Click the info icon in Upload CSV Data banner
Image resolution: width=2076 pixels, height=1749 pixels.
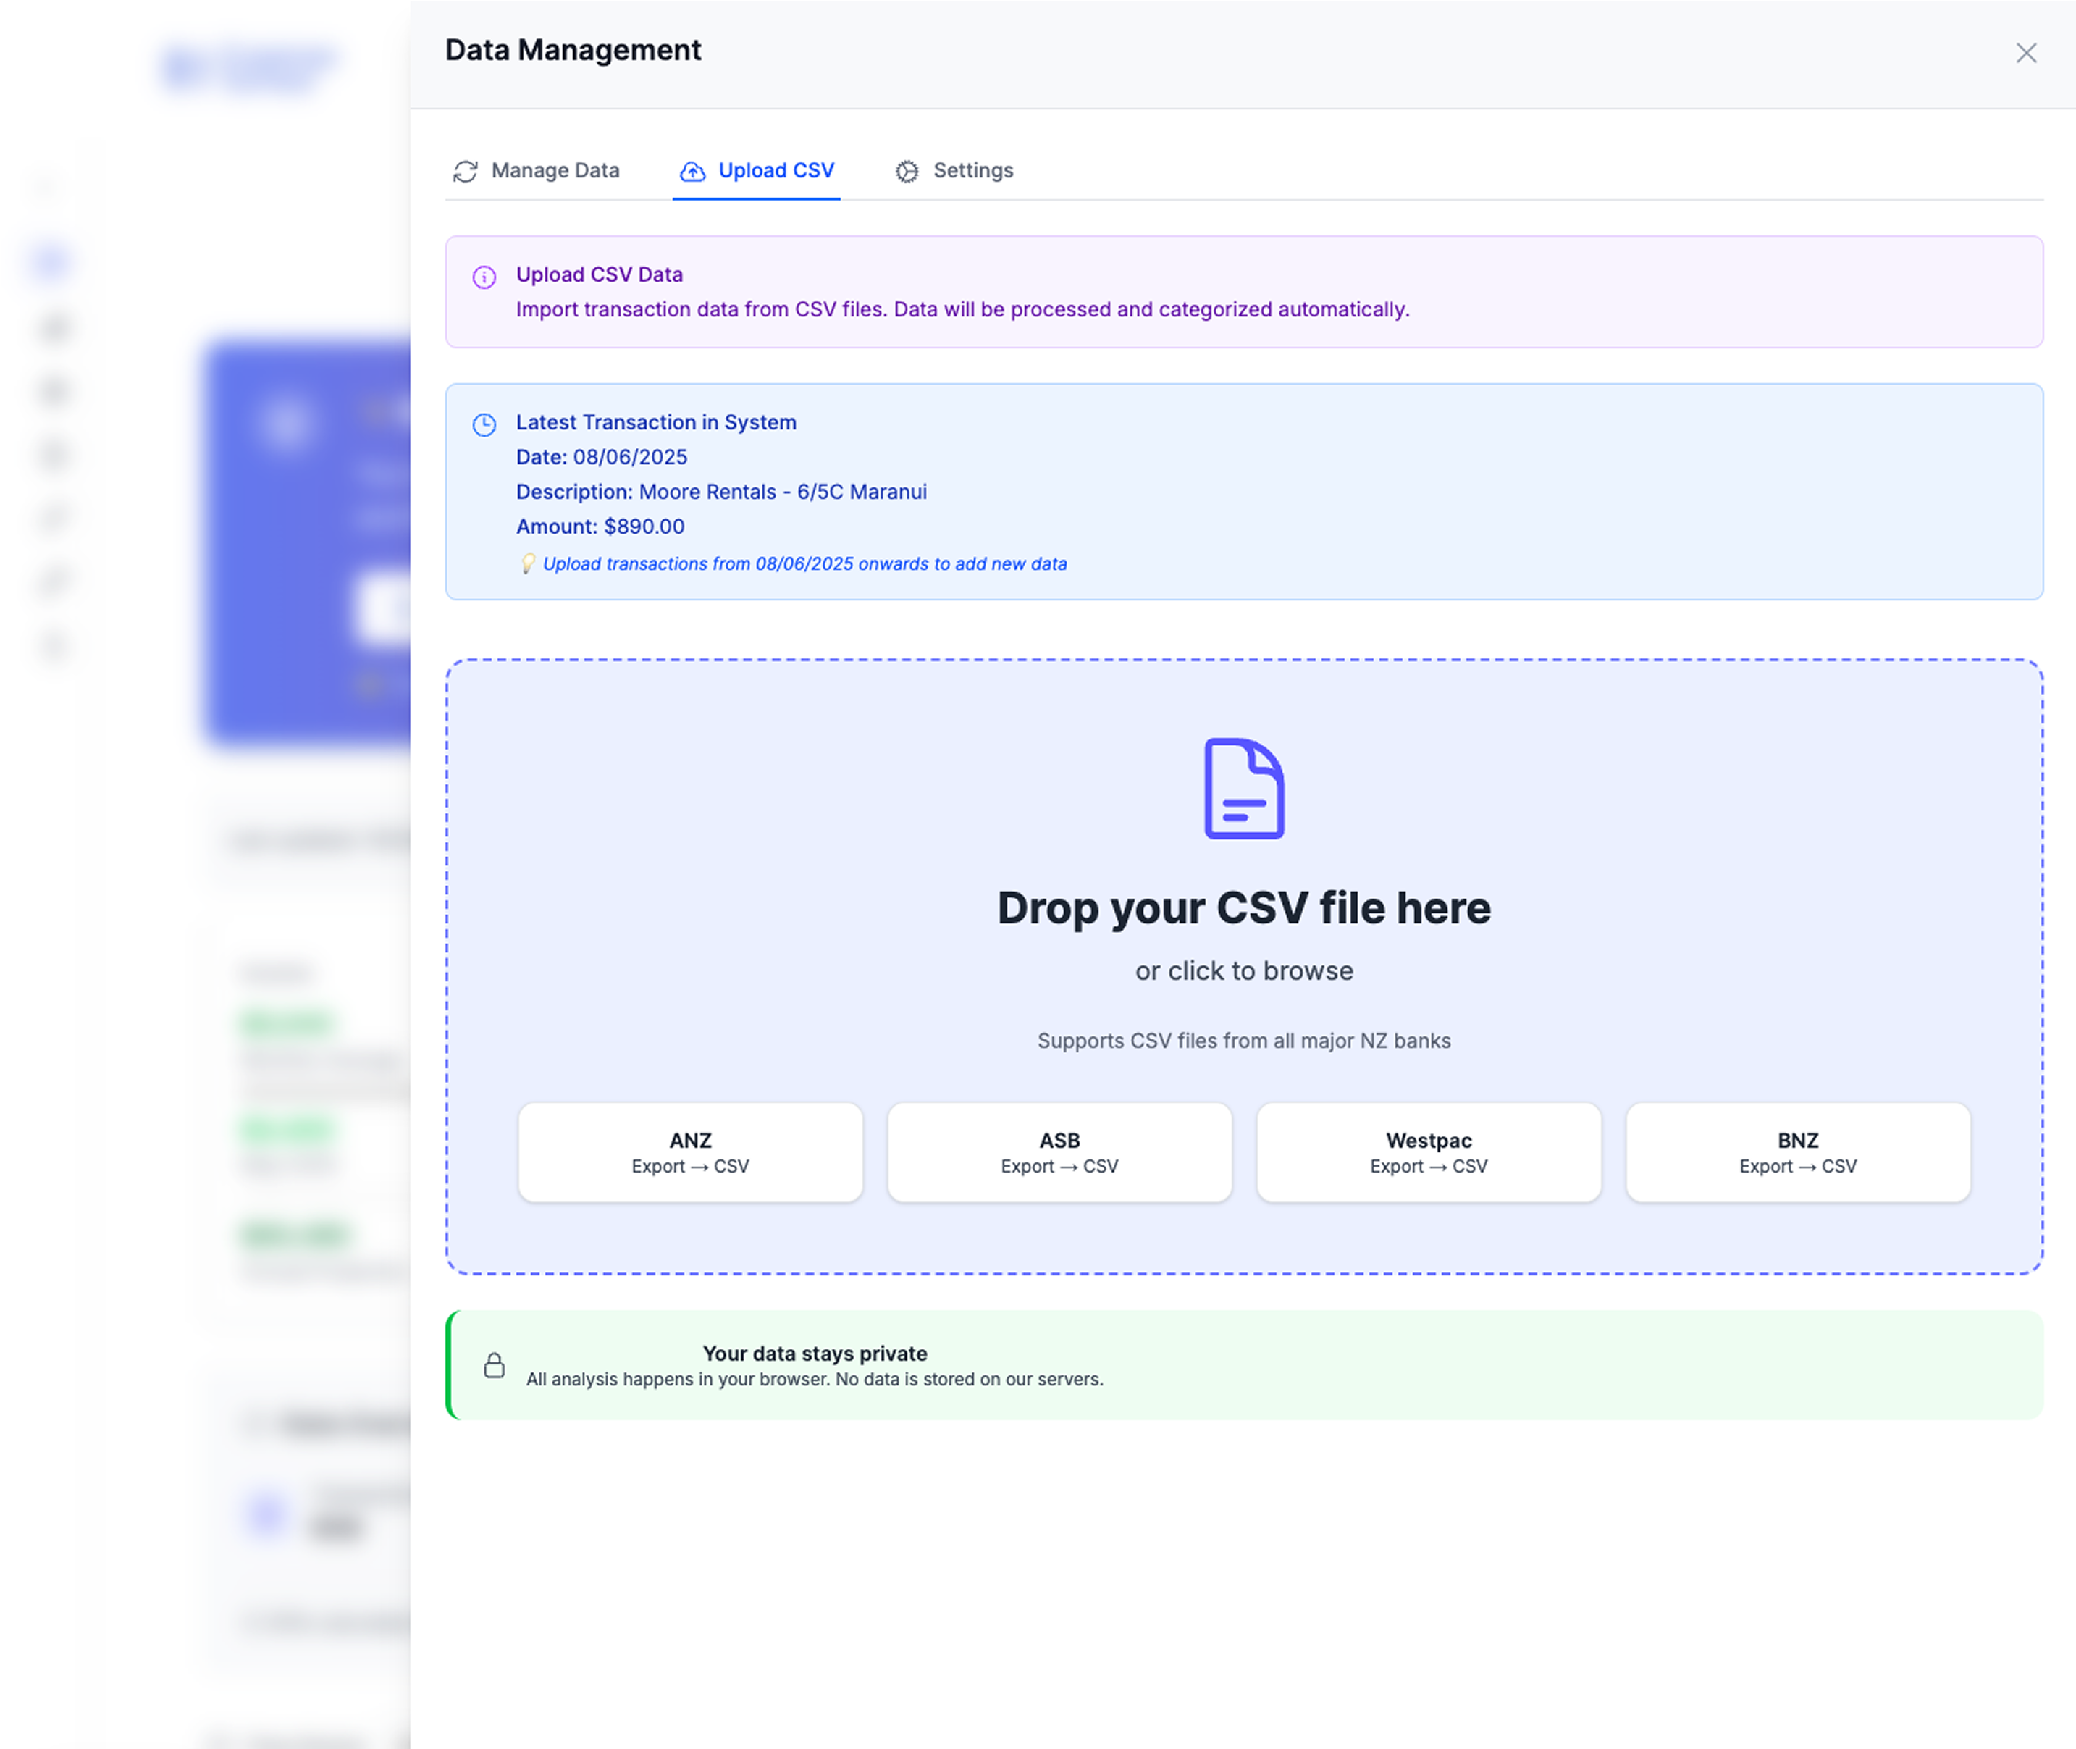pos(484,277)
